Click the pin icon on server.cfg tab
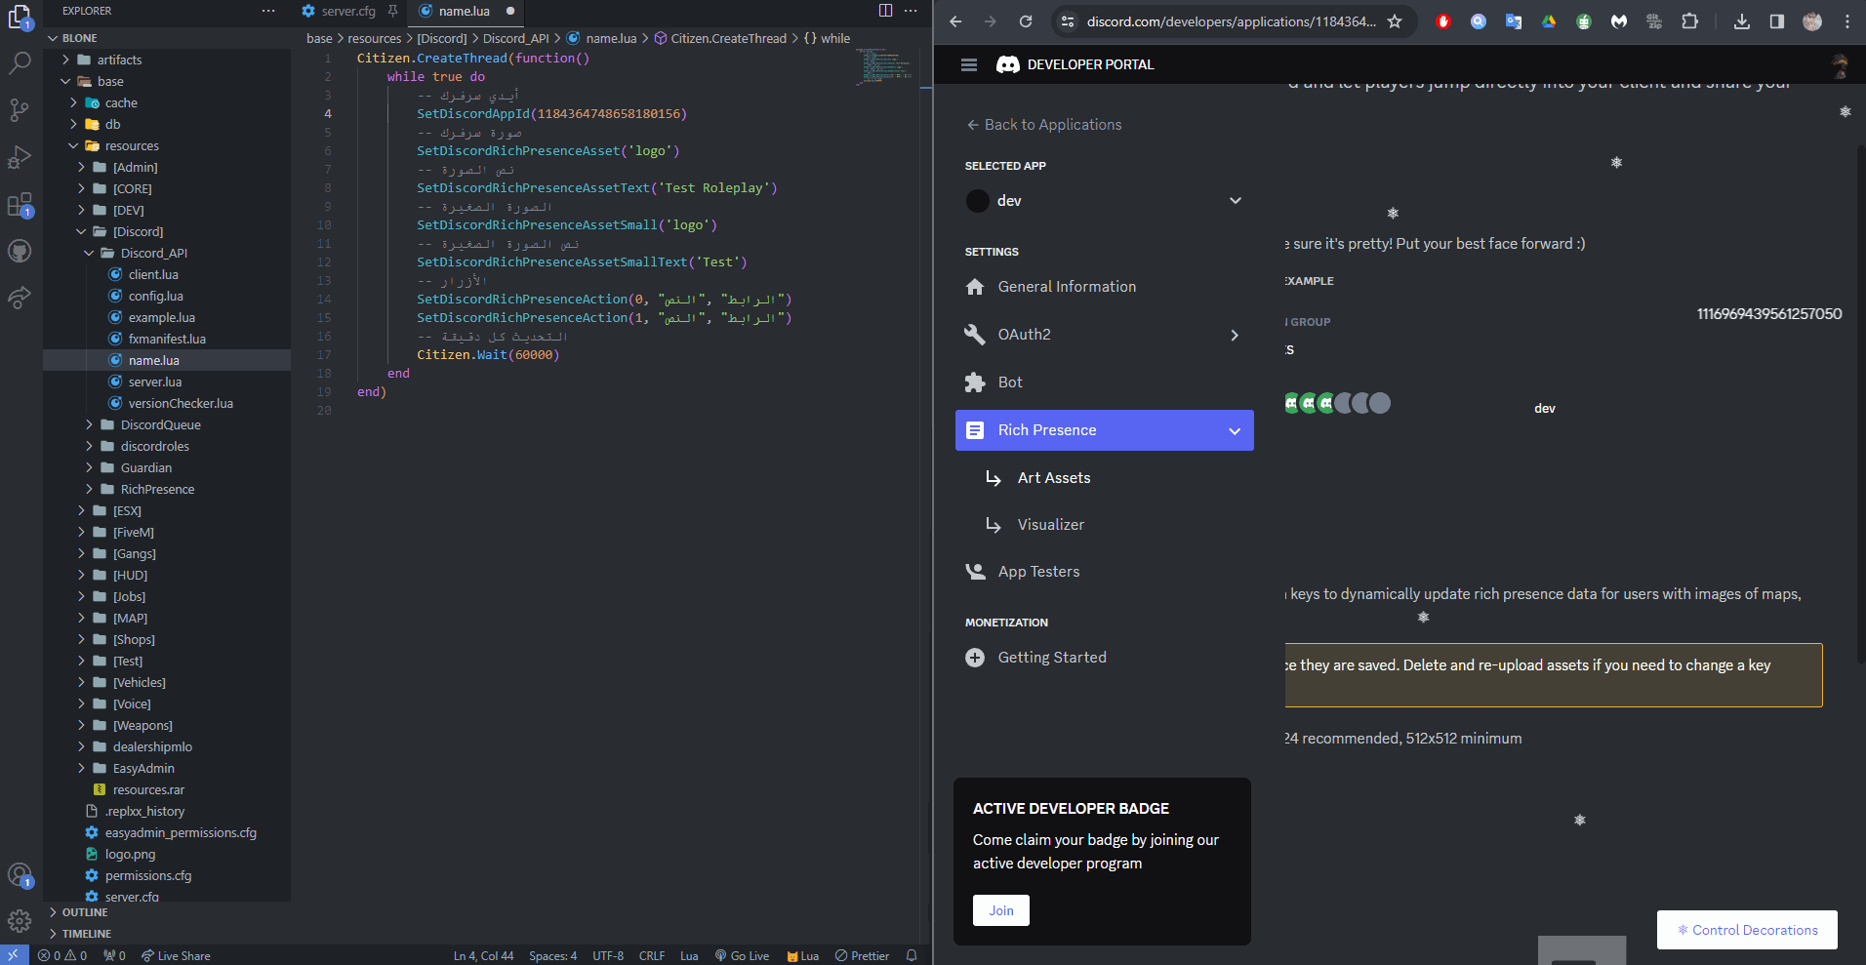The image size is (1866, 965). coord(392,11)
